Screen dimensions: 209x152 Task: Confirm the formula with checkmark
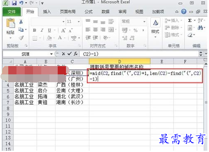[70, 54]
